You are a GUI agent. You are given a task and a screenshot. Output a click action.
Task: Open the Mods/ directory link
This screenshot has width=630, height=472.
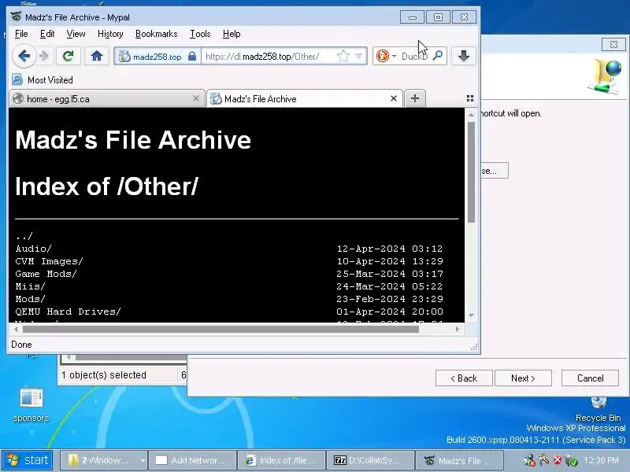(x=30, y=299)
